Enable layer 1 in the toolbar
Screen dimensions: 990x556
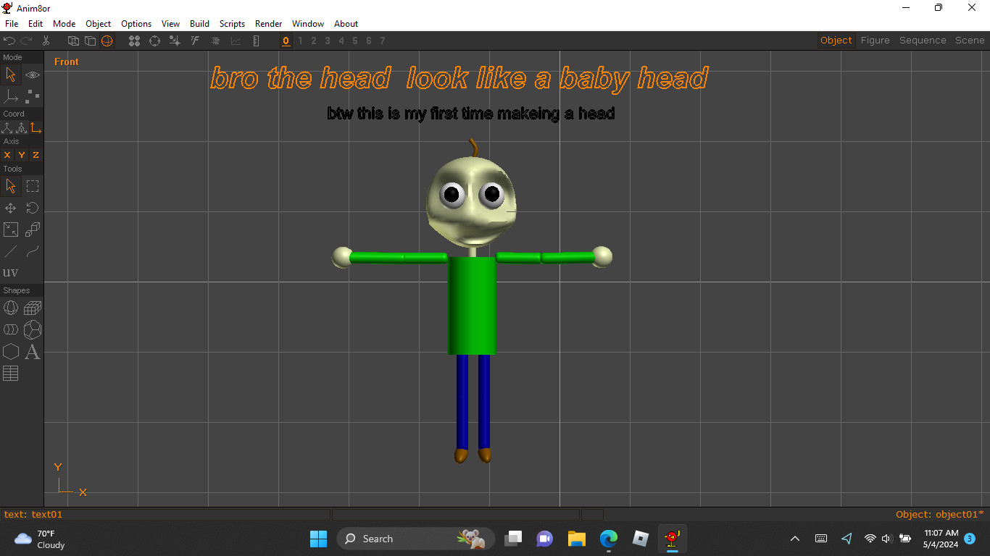tap(299, 41)
